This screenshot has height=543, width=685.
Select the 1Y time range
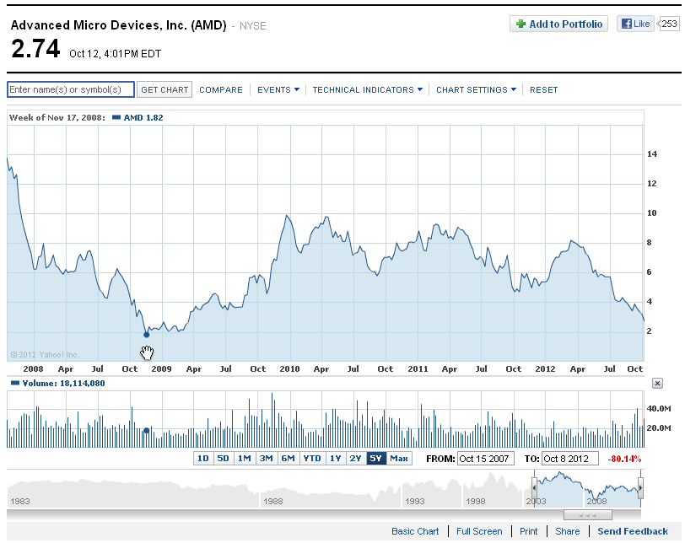pos(336,459)
